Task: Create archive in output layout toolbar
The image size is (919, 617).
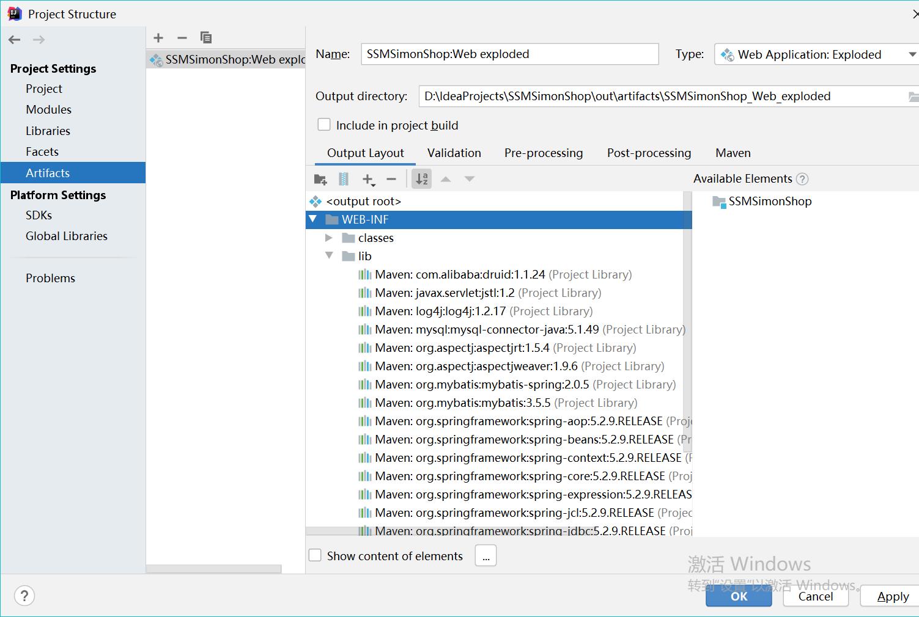Action: click(344, 179)
